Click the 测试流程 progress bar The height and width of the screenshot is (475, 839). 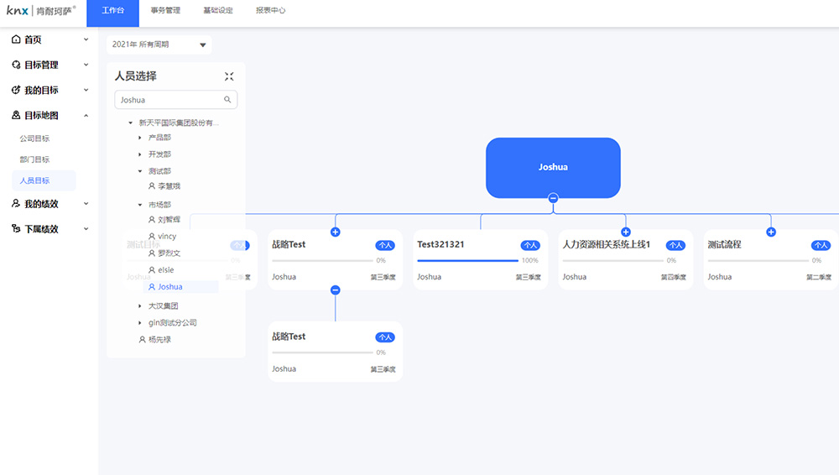coord(758,261)
